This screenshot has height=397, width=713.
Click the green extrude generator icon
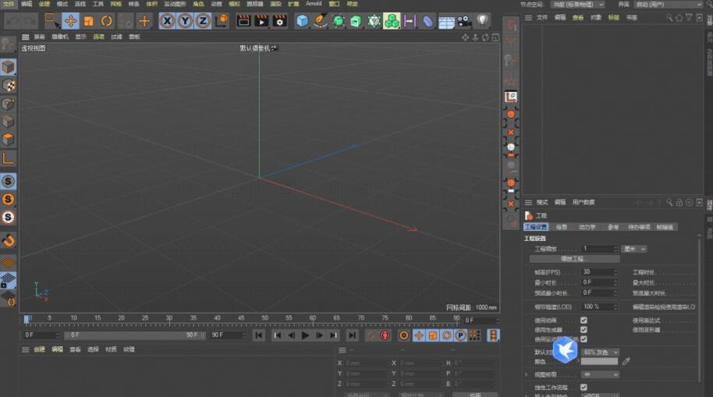pos(356,21)
